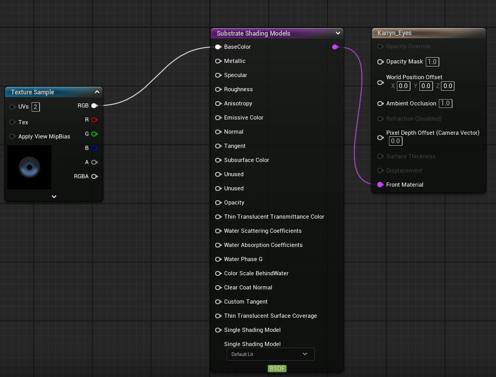Collapse the Substrate Shading Models node
The height and width of the screenshot is (377, 496).
(x=338, y=33)
